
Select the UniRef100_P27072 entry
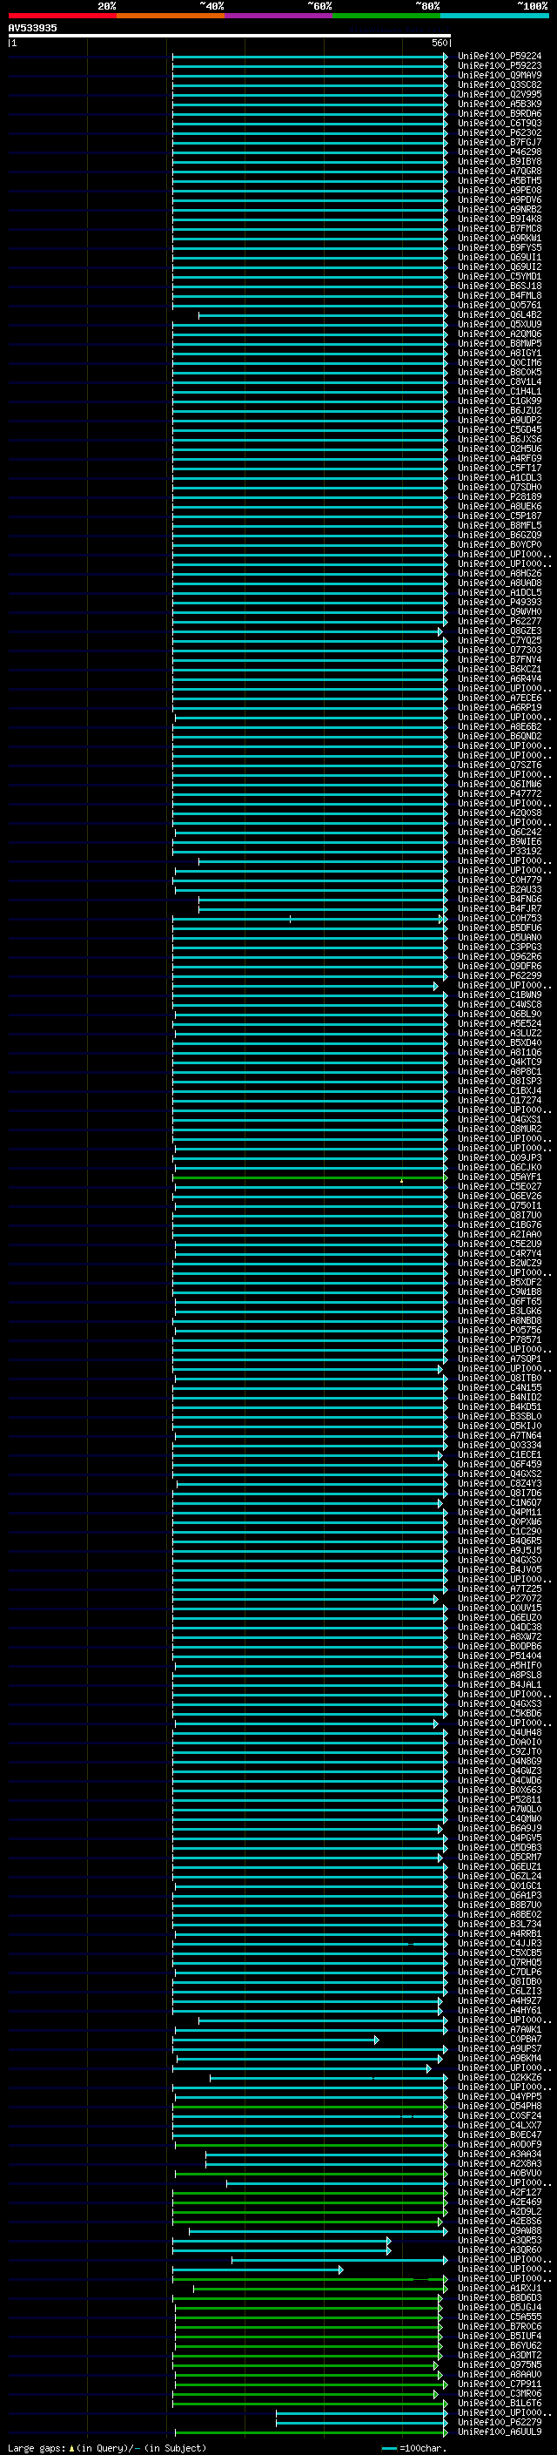tap(499, 1598)
